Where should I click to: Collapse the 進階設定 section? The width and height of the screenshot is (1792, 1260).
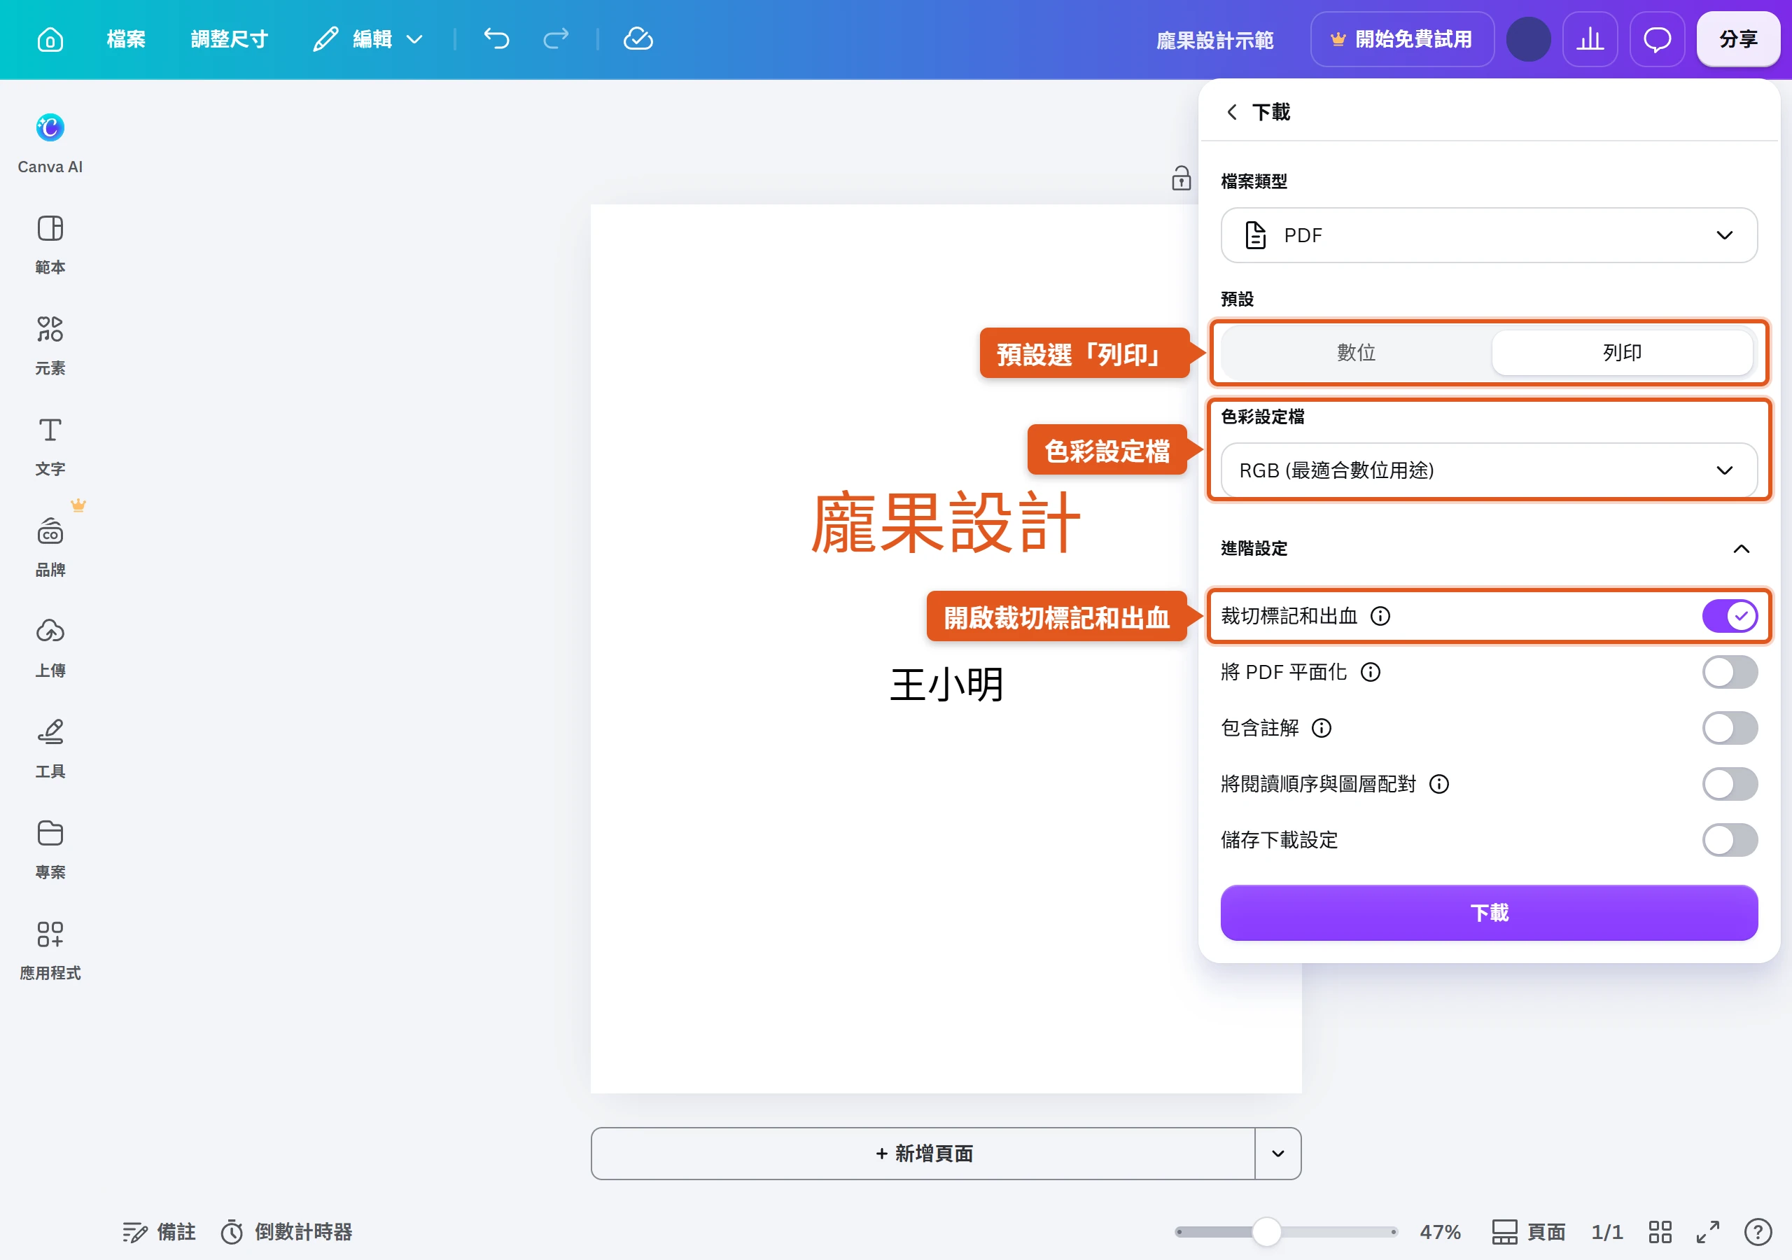[x=1742, y=548]
